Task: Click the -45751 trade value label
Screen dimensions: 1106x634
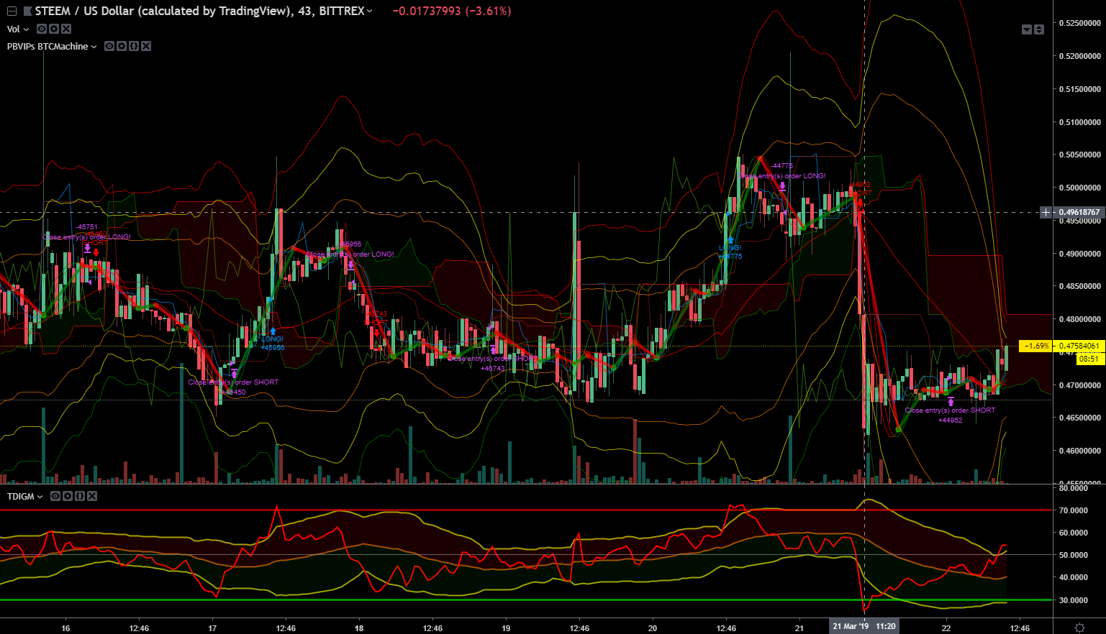Action: point(86,227)
